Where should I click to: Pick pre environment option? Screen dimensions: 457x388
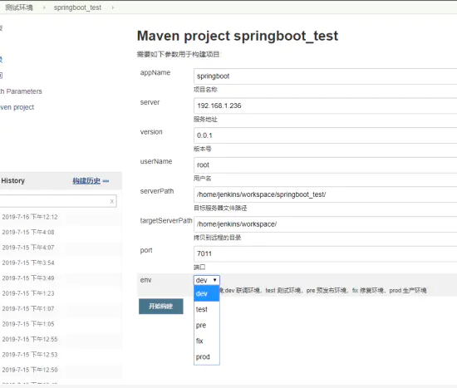(x=207, y=325)
